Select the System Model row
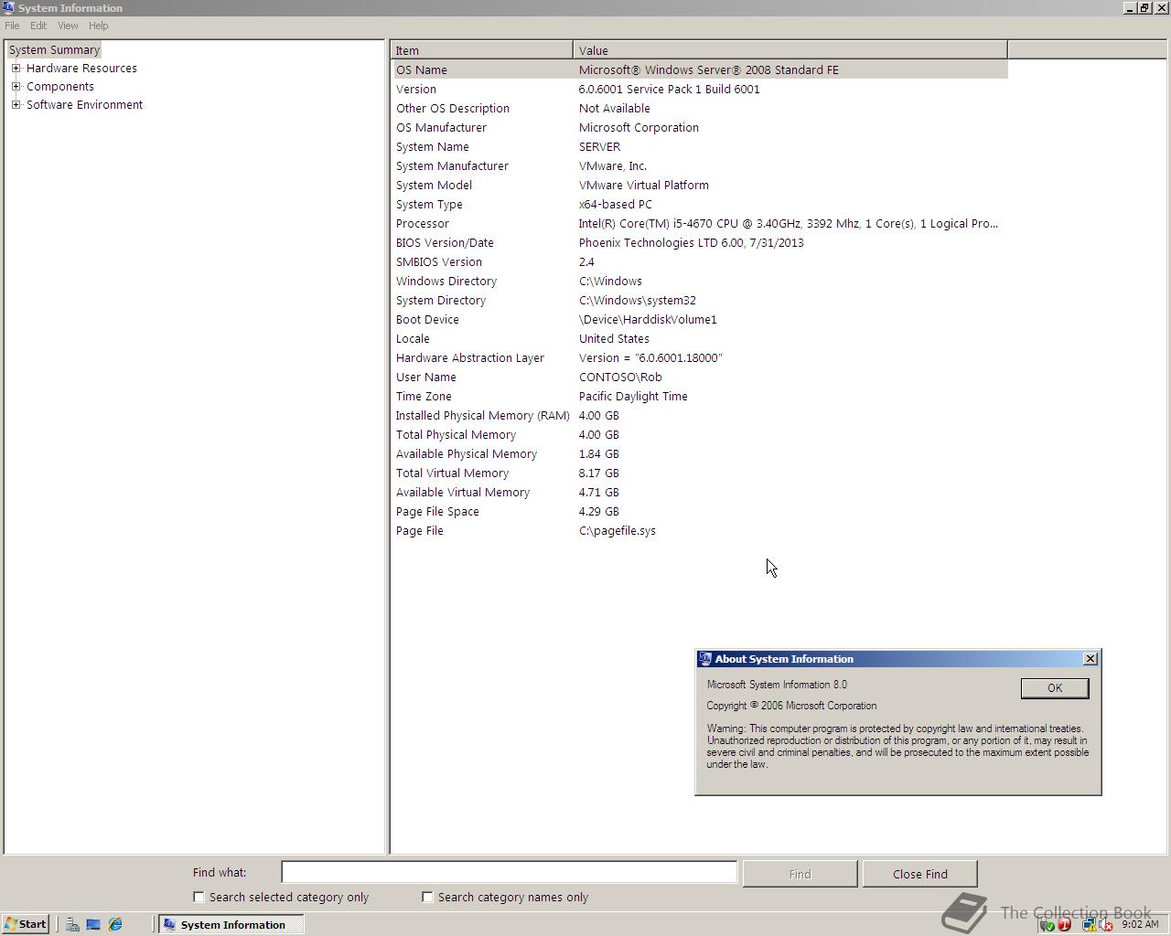Image resolution: width=1171 pixels, height=936 pixels. (700, 185)
